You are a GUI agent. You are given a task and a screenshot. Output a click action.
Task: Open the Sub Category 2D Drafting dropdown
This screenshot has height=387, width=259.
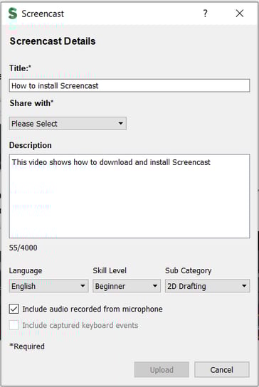(207, 286)
